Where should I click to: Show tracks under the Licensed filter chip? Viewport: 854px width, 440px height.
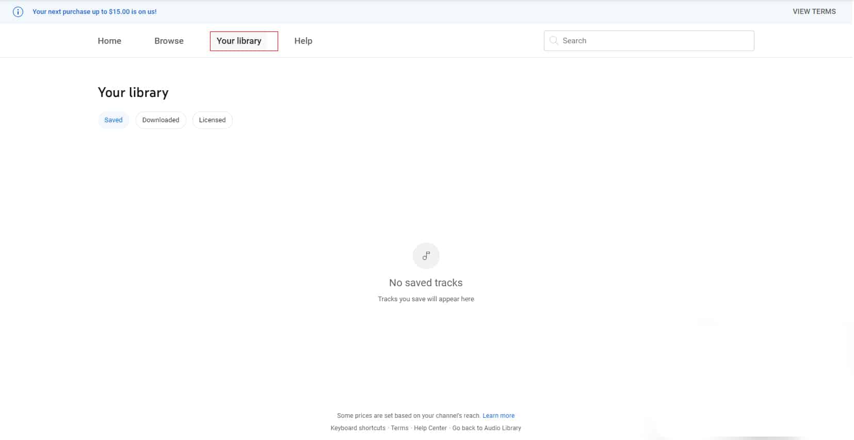pyautogui.click(x=212, y=120)
